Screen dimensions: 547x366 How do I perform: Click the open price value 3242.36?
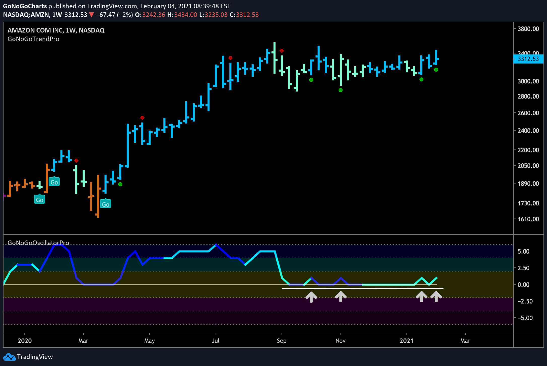tap(154, 15)
